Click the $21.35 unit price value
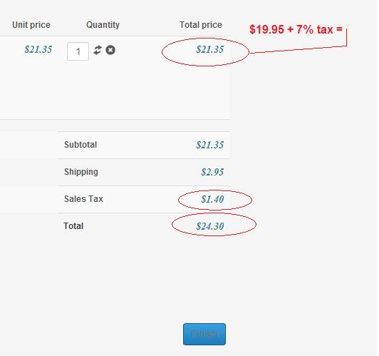 (38, 49)
